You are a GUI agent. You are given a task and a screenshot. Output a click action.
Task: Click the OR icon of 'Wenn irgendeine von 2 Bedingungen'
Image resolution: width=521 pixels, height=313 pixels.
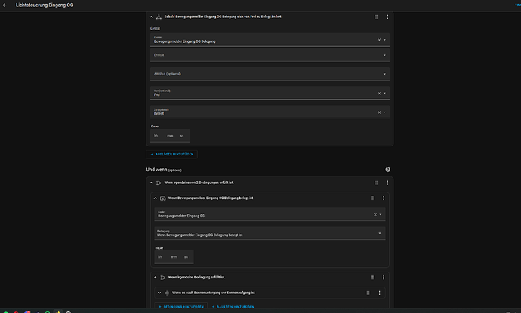[159, 183]
